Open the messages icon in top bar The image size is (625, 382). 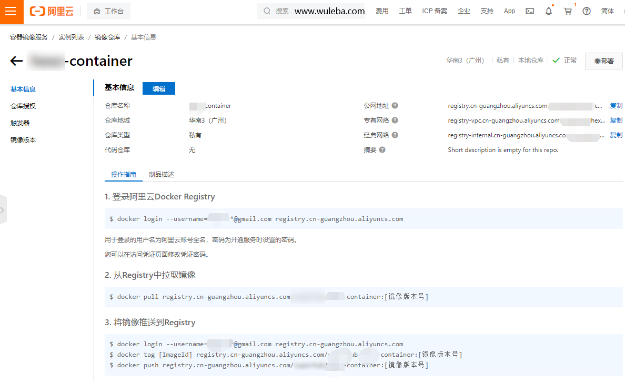coord(529,11)
